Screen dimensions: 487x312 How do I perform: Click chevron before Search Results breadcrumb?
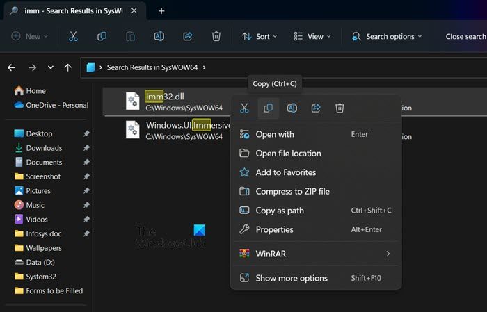(x=101, y=67)
